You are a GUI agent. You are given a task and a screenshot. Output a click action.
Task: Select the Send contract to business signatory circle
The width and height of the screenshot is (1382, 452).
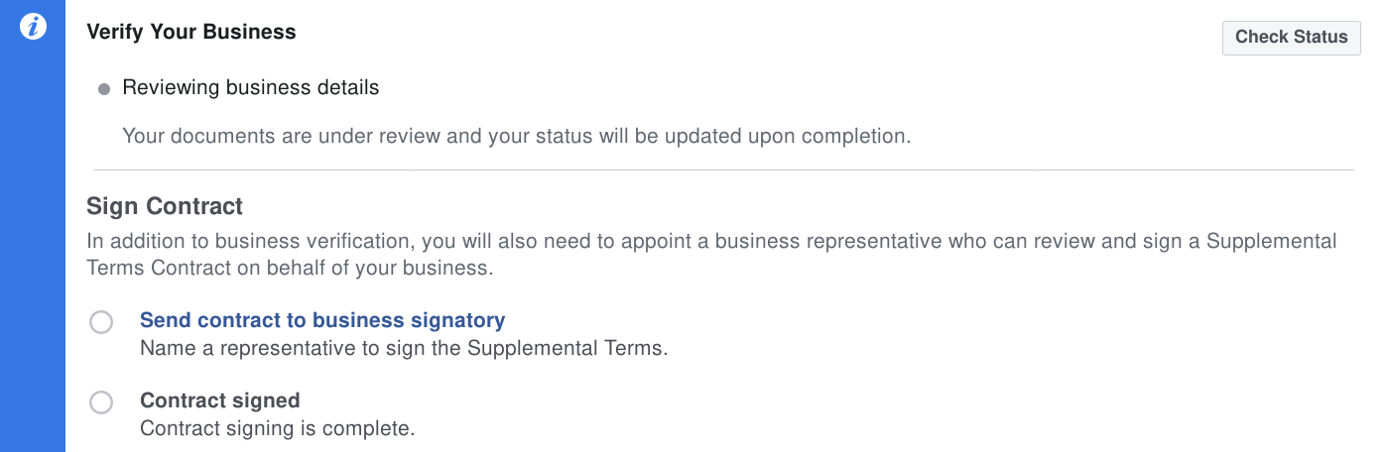101,322
